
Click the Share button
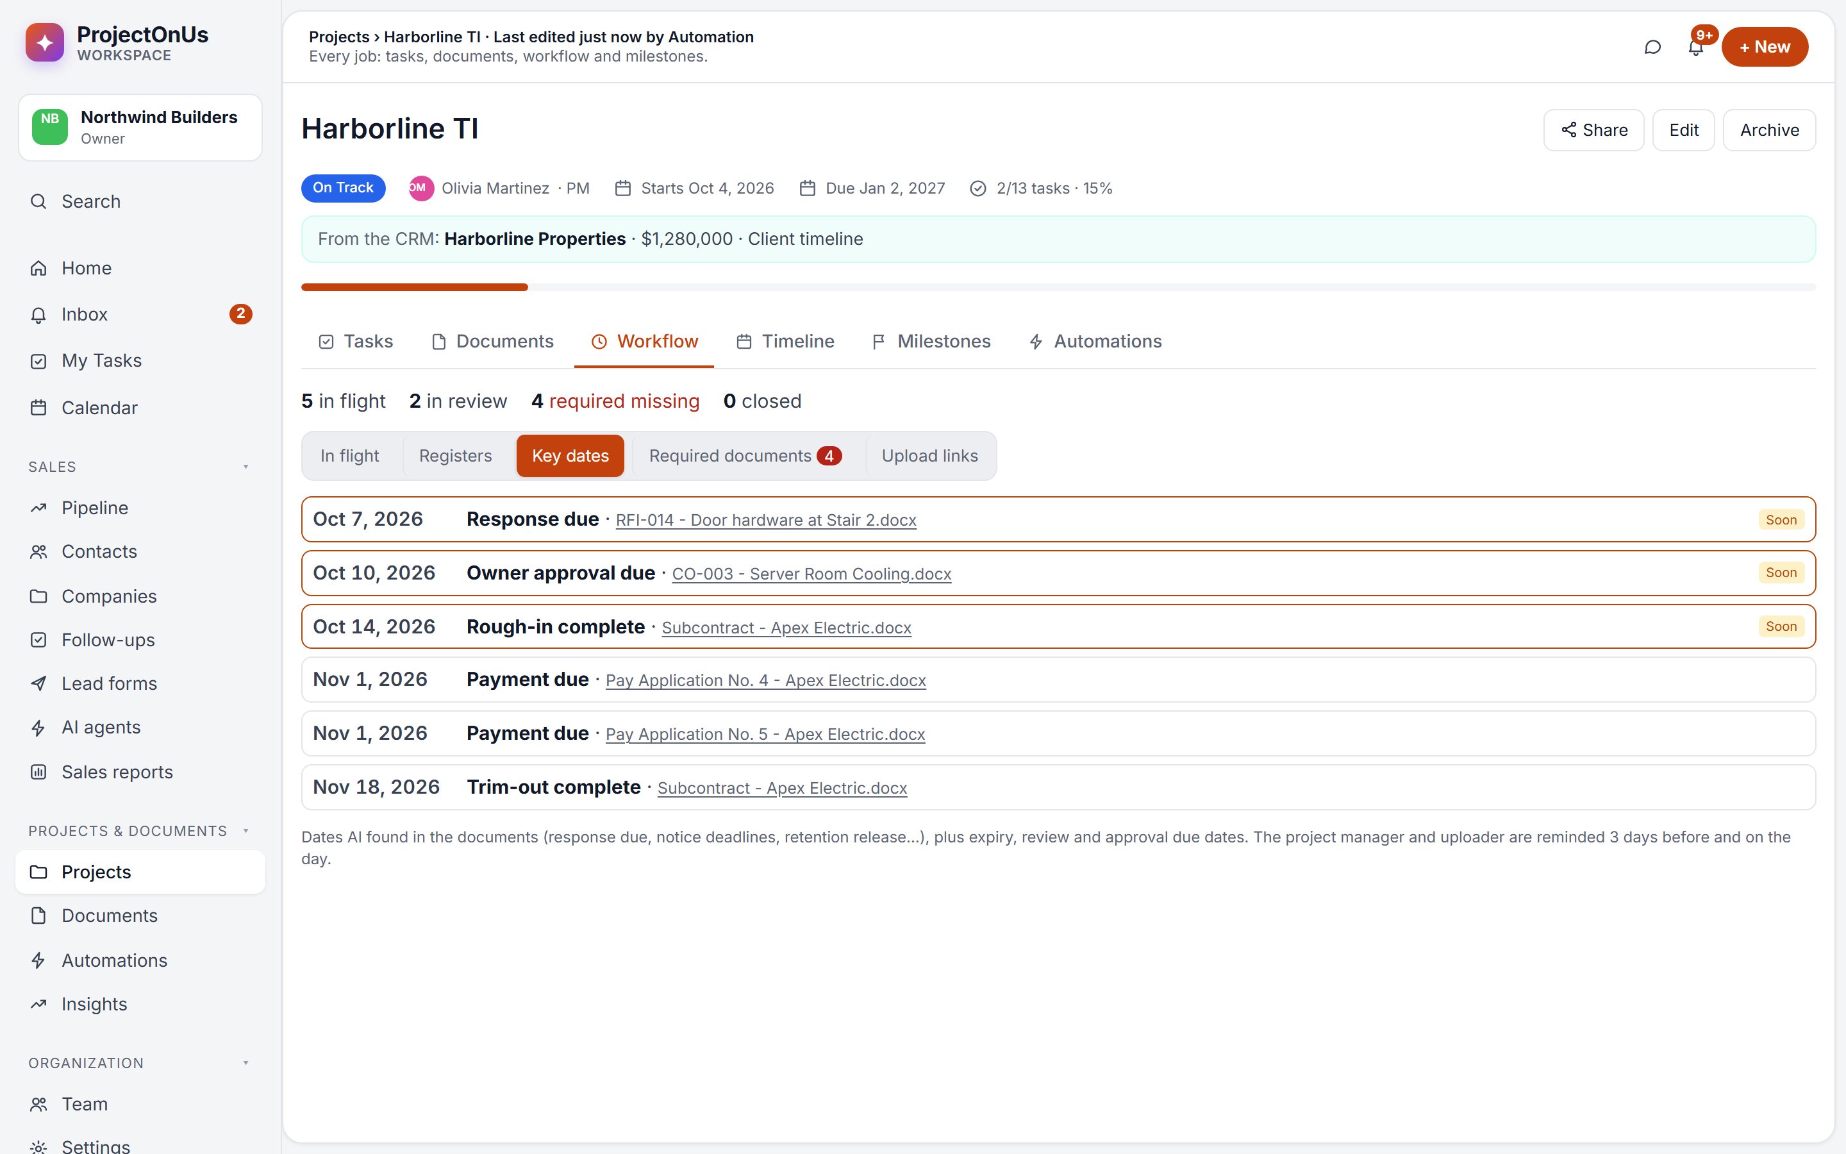[1593, 131]
